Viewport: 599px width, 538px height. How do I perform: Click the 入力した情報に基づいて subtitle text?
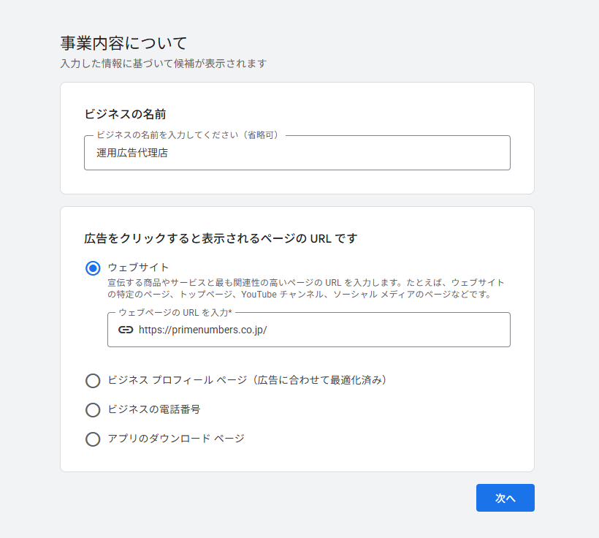pos(163,64)
